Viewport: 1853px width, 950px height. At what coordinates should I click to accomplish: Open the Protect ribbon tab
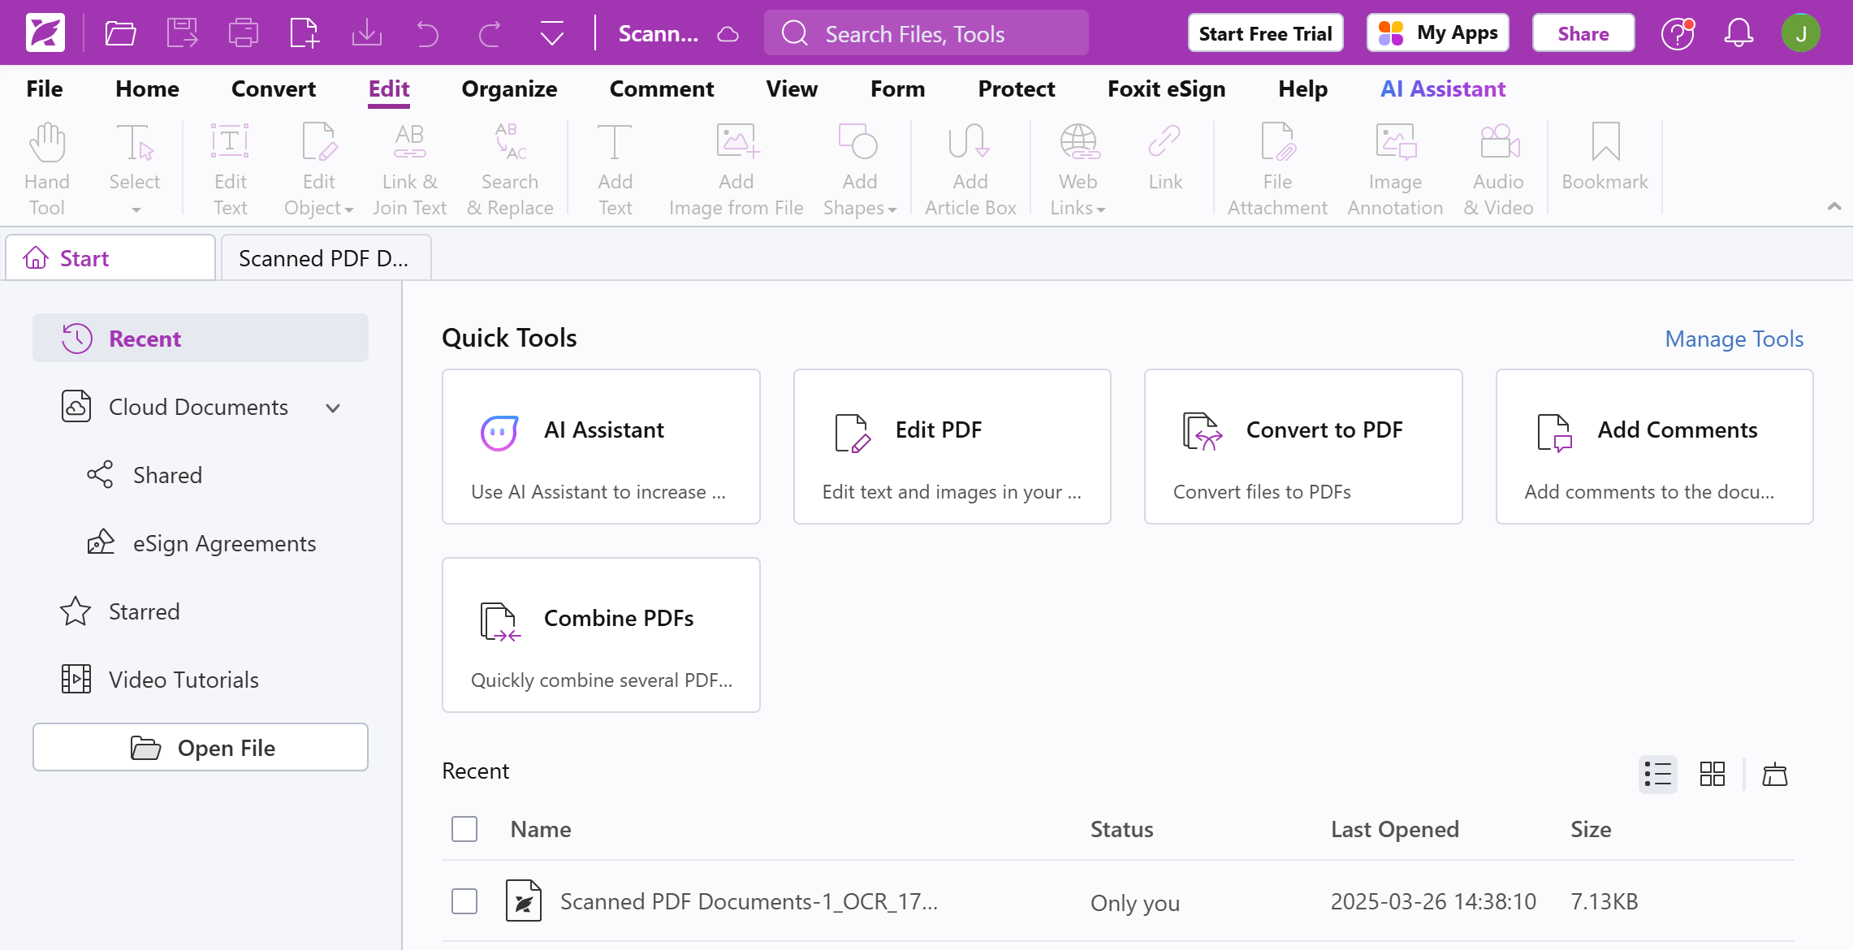click(1016, 89)
